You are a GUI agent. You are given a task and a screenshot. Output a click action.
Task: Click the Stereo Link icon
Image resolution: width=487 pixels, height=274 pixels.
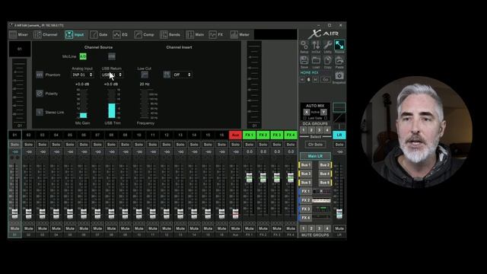pos(40,112)
